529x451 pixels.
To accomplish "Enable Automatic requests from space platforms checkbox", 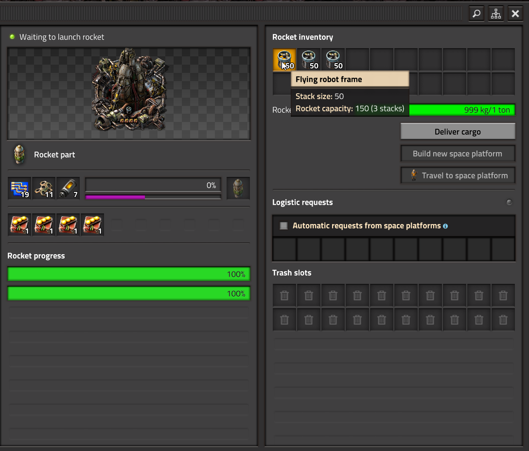I will (284, 225).
